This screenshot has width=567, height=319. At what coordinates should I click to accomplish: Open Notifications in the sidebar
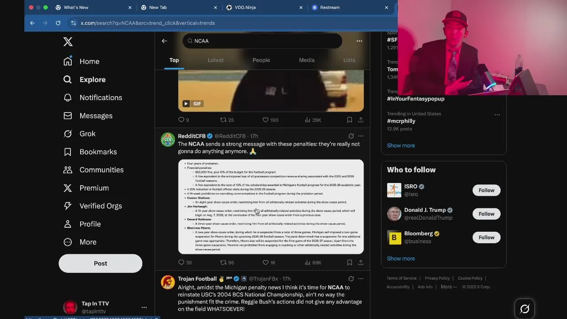point(93,97)
